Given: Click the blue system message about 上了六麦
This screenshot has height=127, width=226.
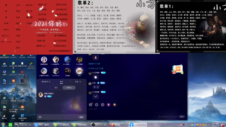Looking at the screenshot, I should click(x=96, y=68).
